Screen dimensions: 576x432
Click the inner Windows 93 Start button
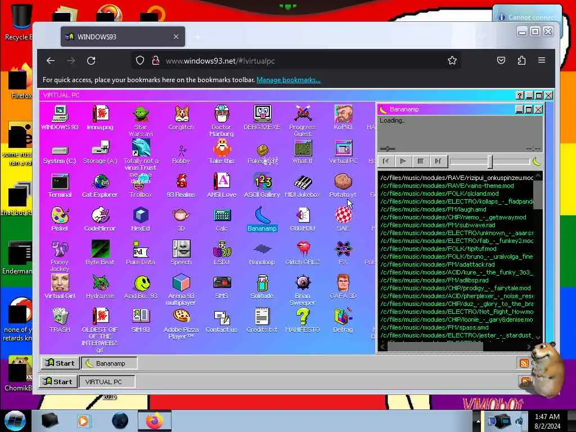click(x=60, y=363)
